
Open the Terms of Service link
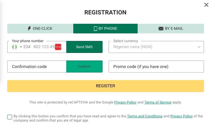point(158,102)
